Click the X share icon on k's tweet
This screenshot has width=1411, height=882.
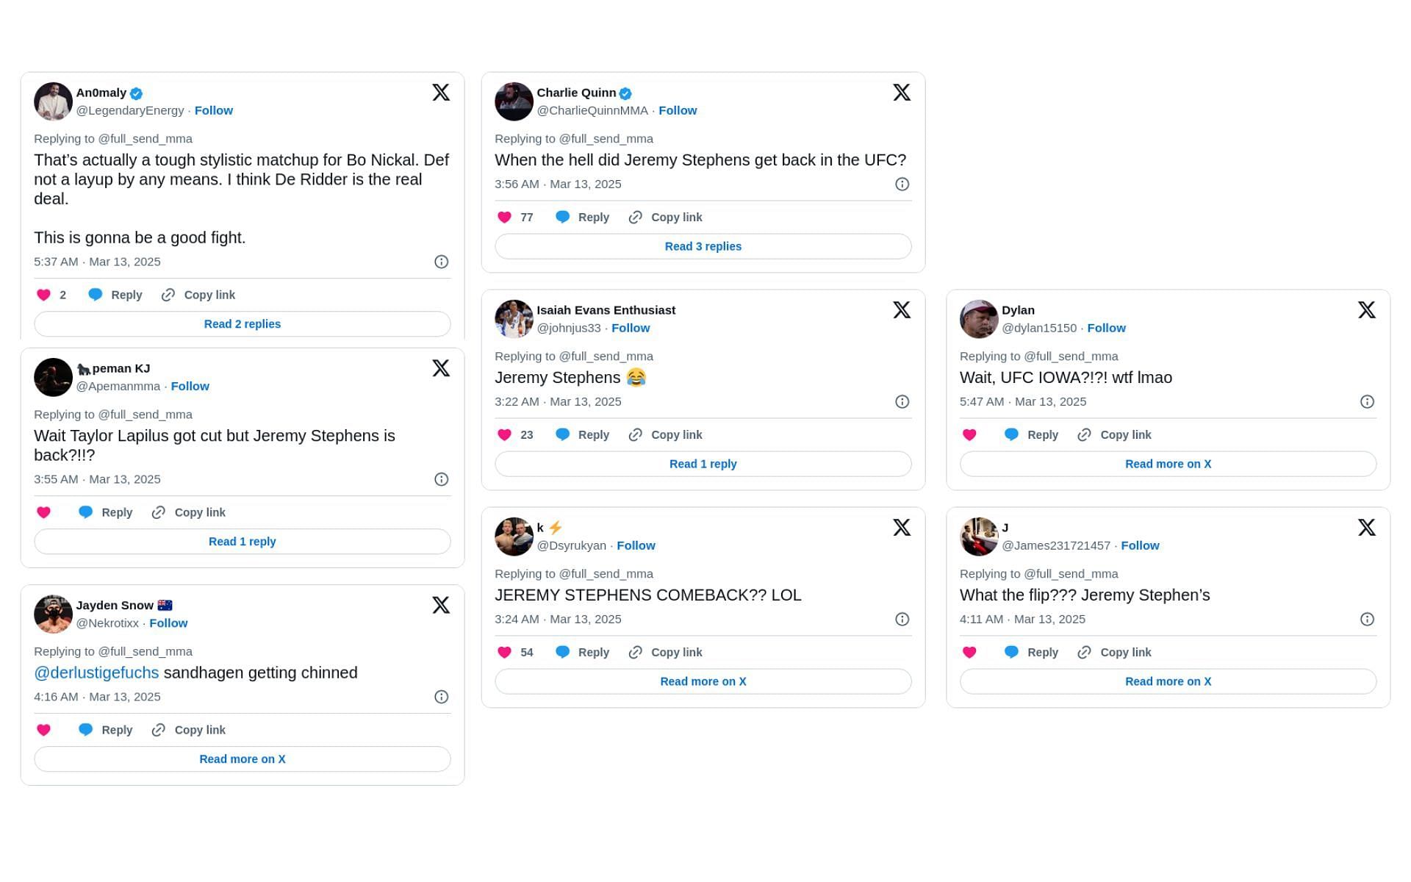click(x=902, y=528)
